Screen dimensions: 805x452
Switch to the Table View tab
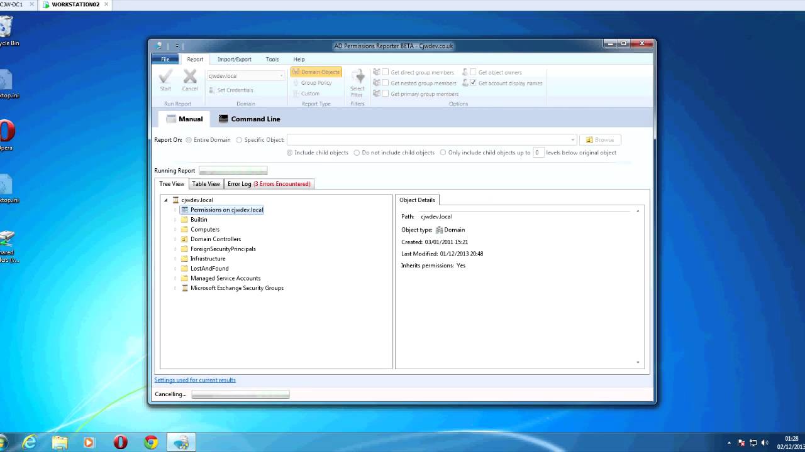(206, 184)
